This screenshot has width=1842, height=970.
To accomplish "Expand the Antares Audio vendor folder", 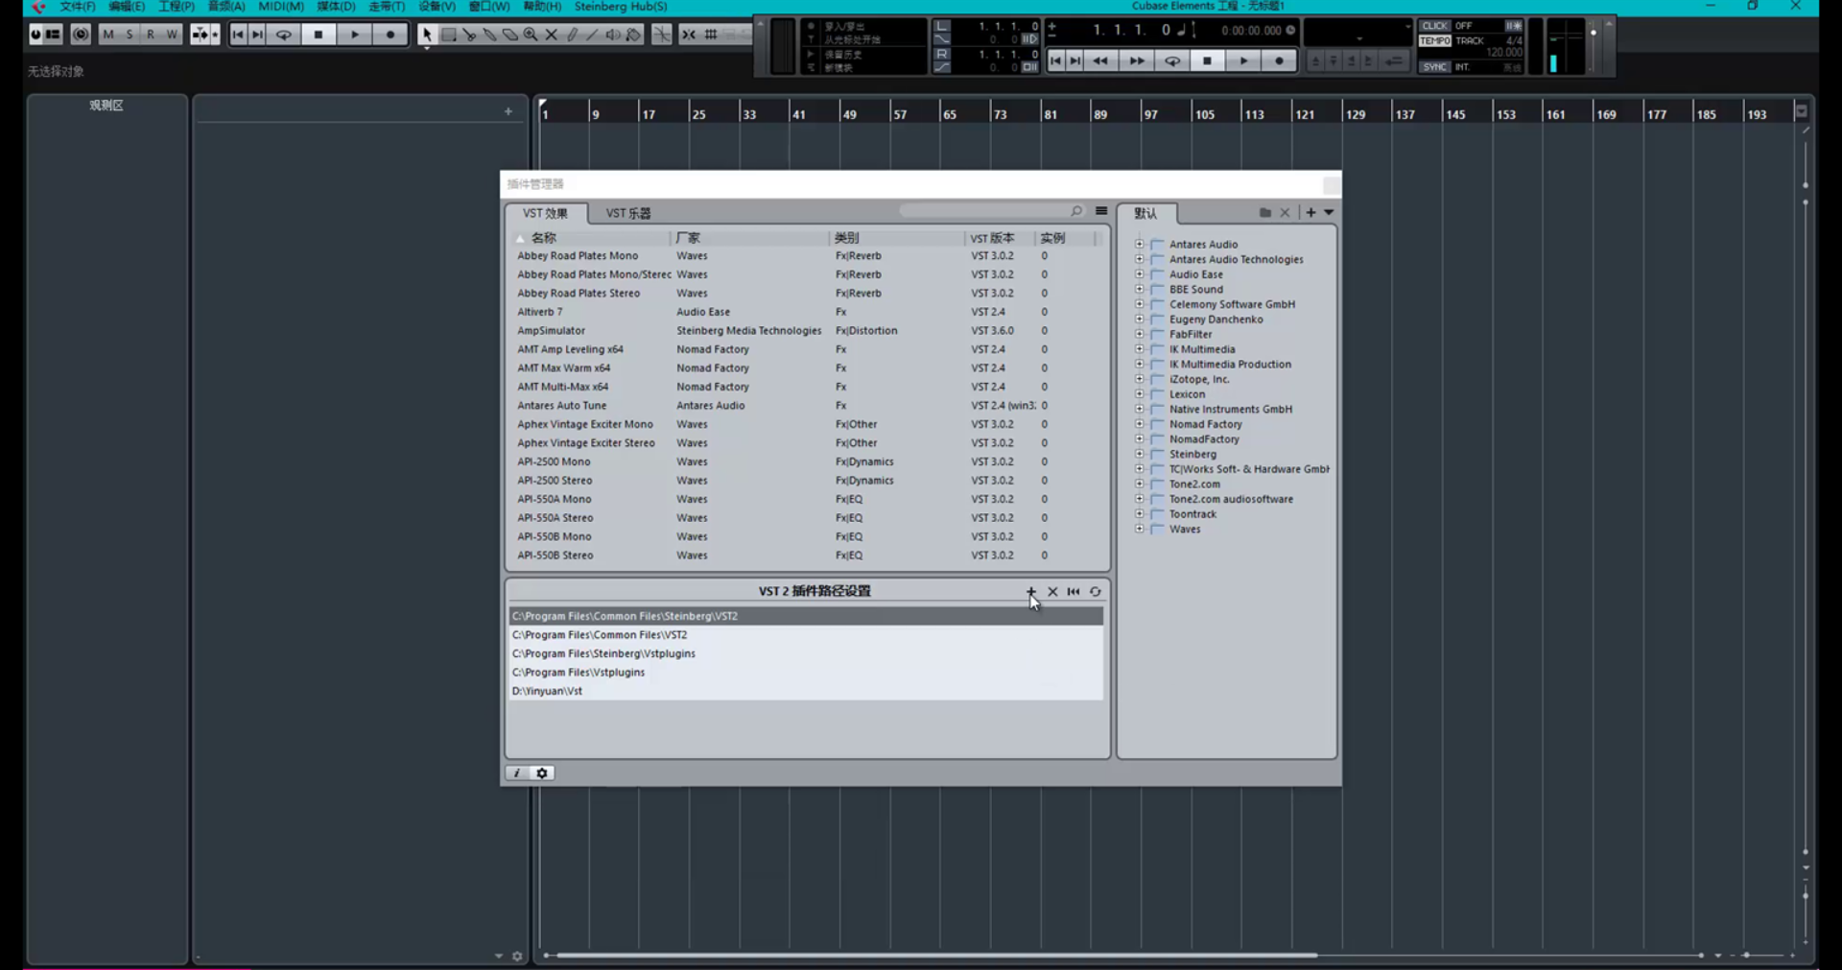I will 1140,244.
